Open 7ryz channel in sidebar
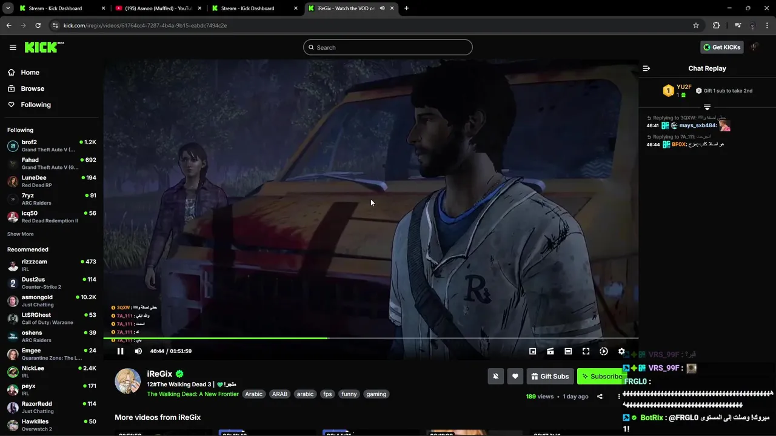The width and height of the screenshot is (776, 436). point(52,199)
